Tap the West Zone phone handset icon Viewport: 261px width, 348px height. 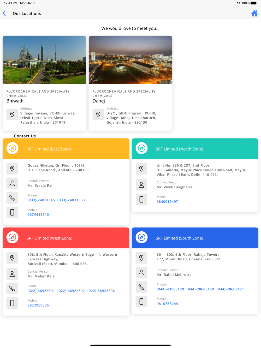pyautogui.click(x=12, y=289)
